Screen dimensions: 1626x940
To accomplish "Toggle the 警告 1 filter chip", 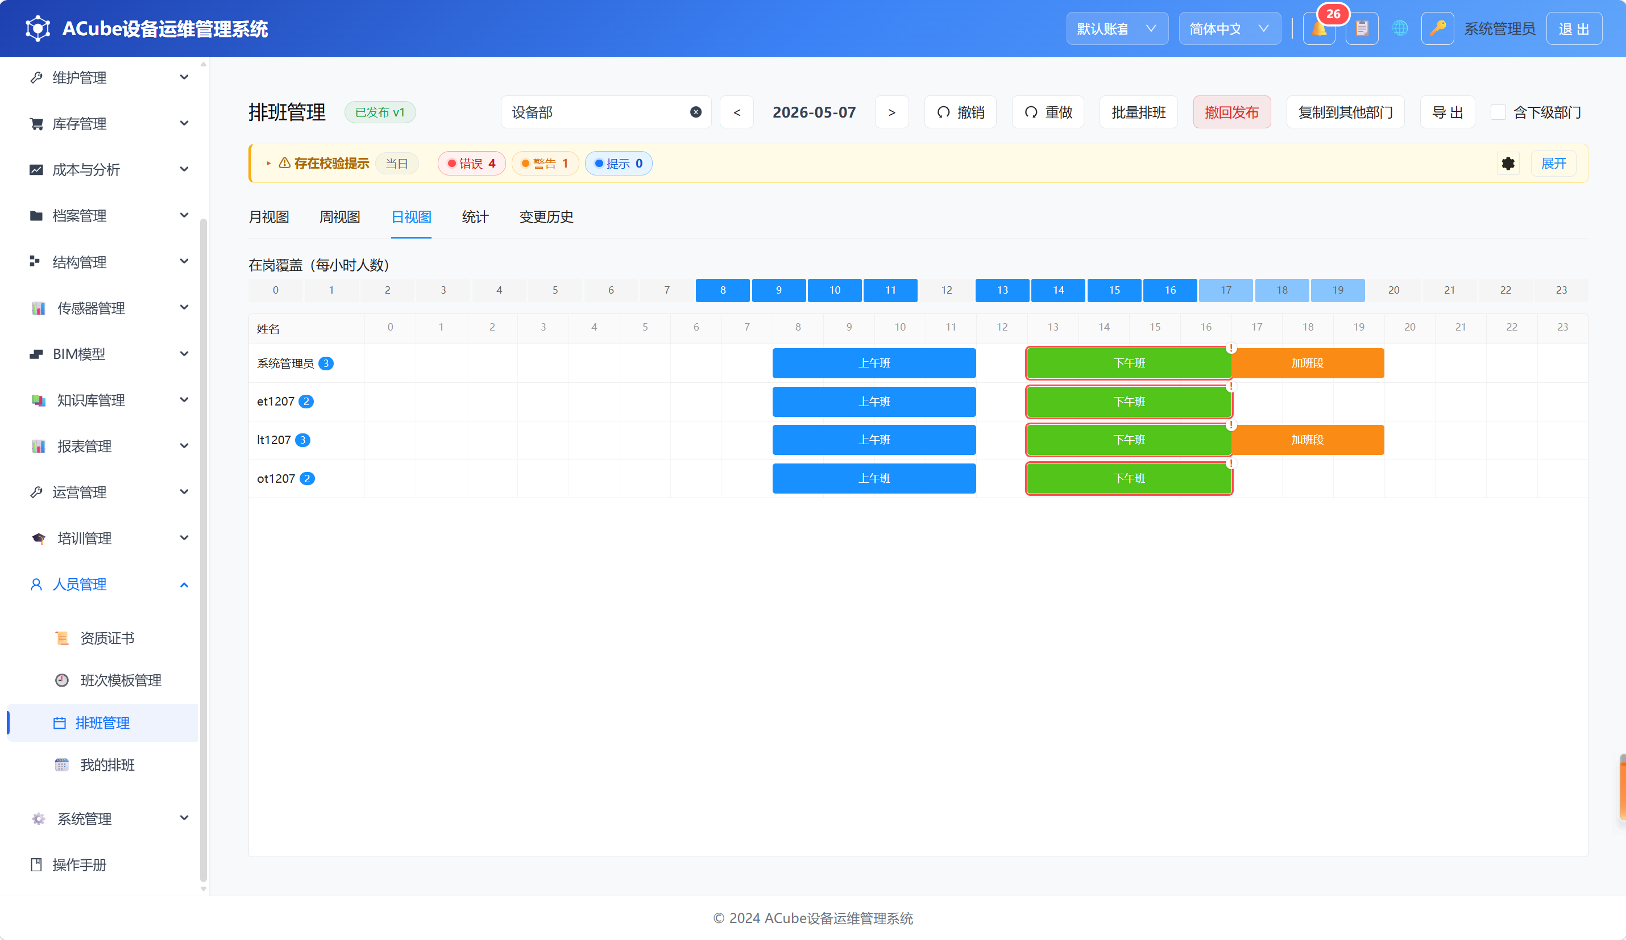I will click(545, 164).
